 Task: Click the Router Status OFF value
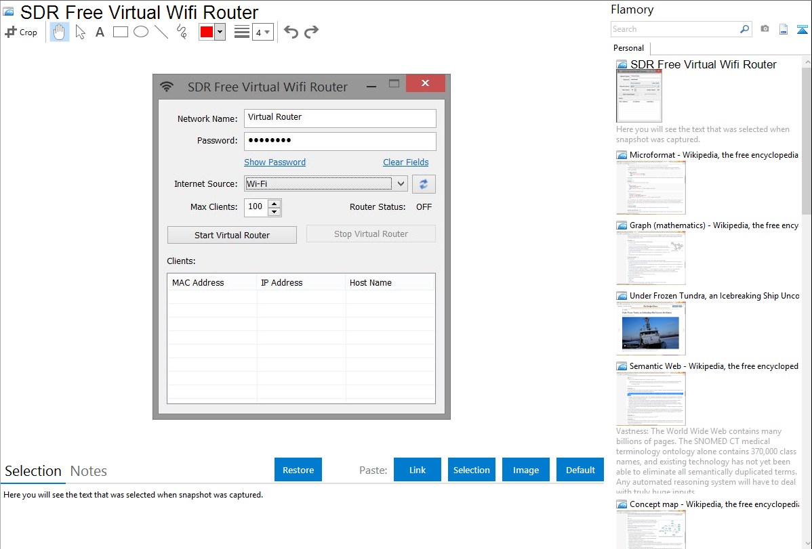click(424, 207)
